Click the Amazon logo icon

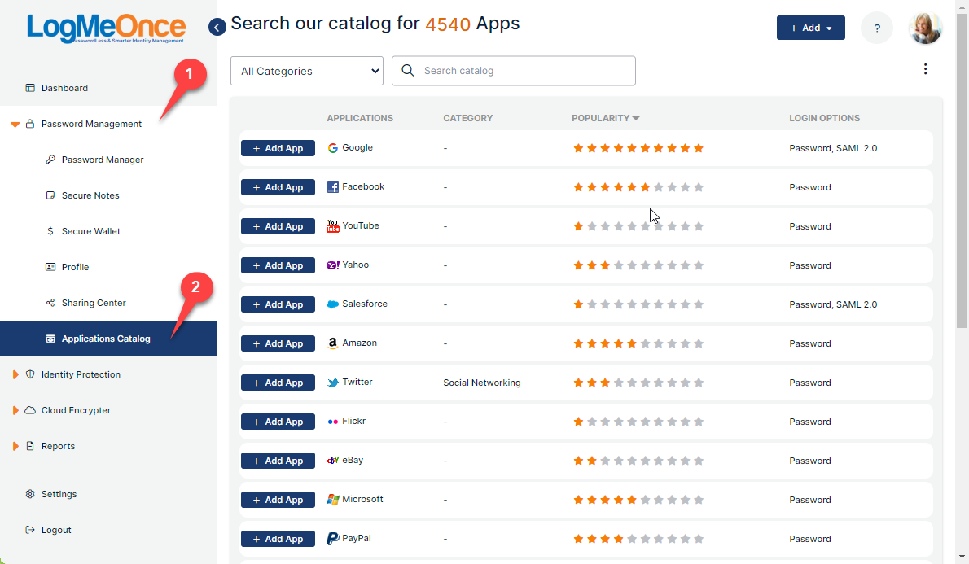pyautogui.click(x=332, y=343)
